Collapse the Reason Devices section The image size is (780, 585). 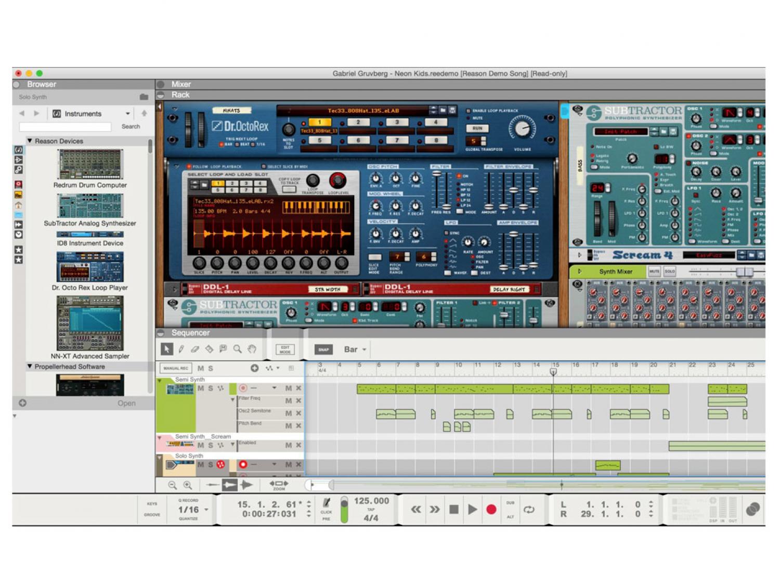(30, 141)
